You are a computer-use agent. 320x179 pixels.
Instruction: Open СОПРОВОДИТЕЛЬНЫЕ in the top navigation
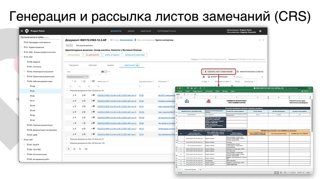pyautogui.click(x=166, y=31)
